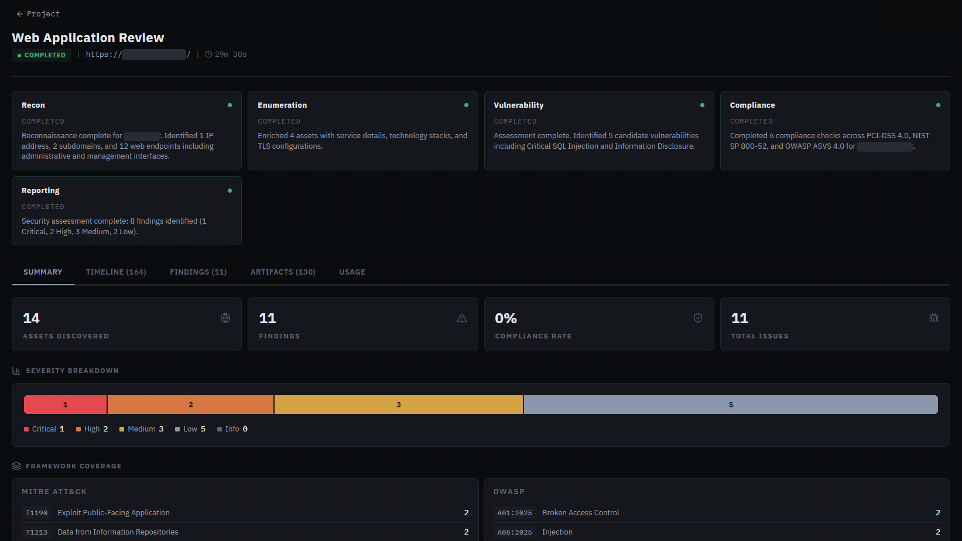The height and width of the screenshot is (541, 962).
Task: Click the 14 Assets Discovered stat
Action: tap(126, 324)
